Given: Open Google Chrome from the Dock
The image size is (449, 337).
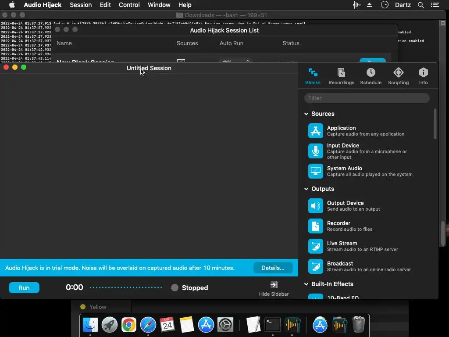Looking at the screenshot, I should tap(128, 325).
